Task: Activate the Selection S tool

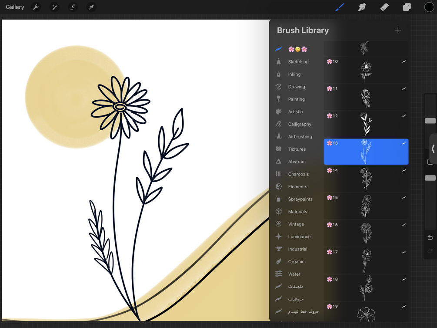Action: click(x=73, y=7)
